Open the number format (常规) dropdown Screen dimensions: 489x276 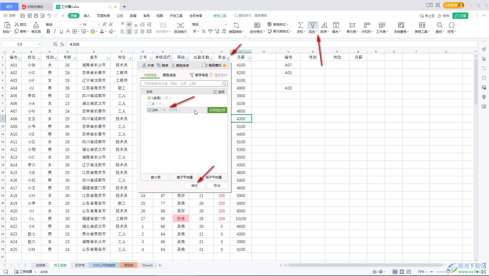pos(226,25)
